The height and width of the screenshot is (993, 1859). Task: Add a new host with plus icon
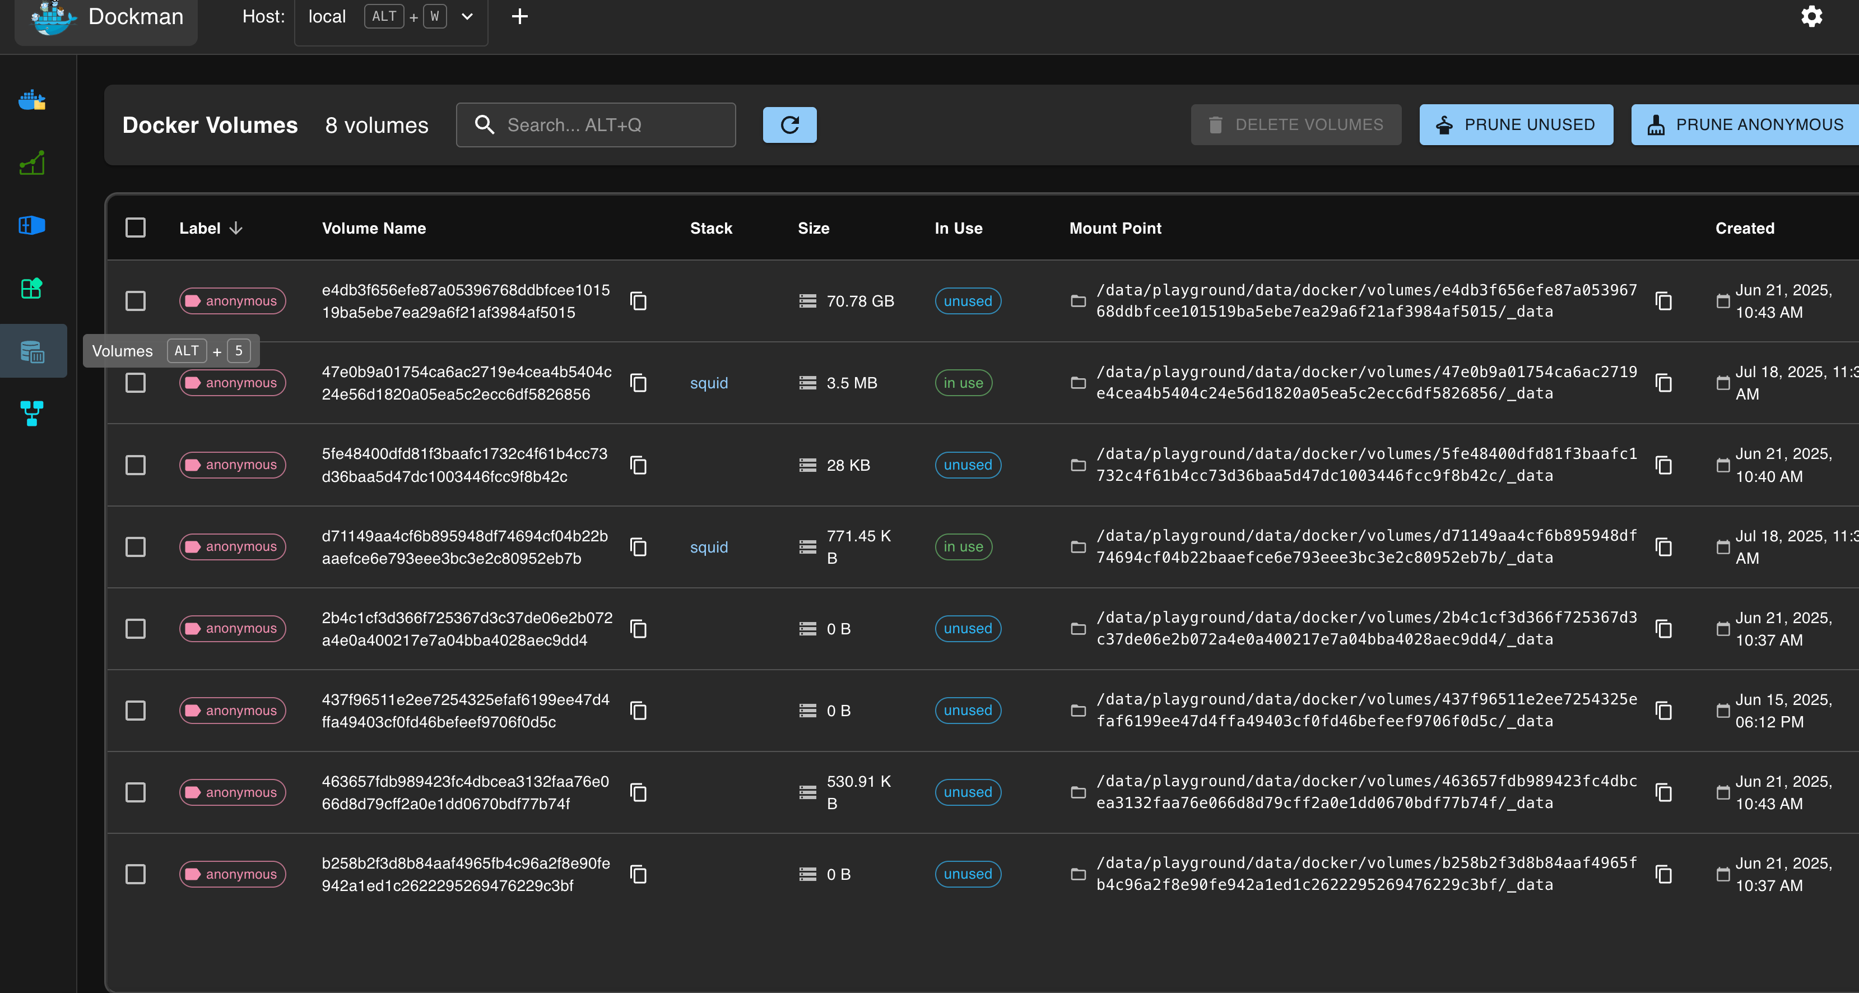pyautogui.click(x=519, y=17)
